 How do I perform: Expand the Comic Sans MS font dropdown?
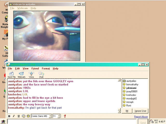pos(50,116)
